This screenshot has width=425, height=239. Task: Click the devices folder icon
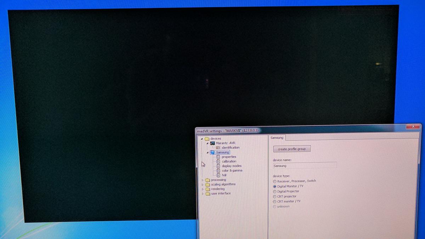coord(207,138)
